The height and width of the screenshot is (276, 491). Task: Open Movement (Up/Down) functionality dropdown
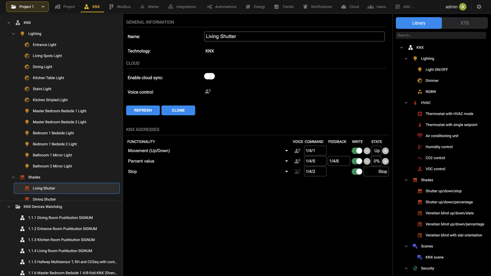click(287, 151)
